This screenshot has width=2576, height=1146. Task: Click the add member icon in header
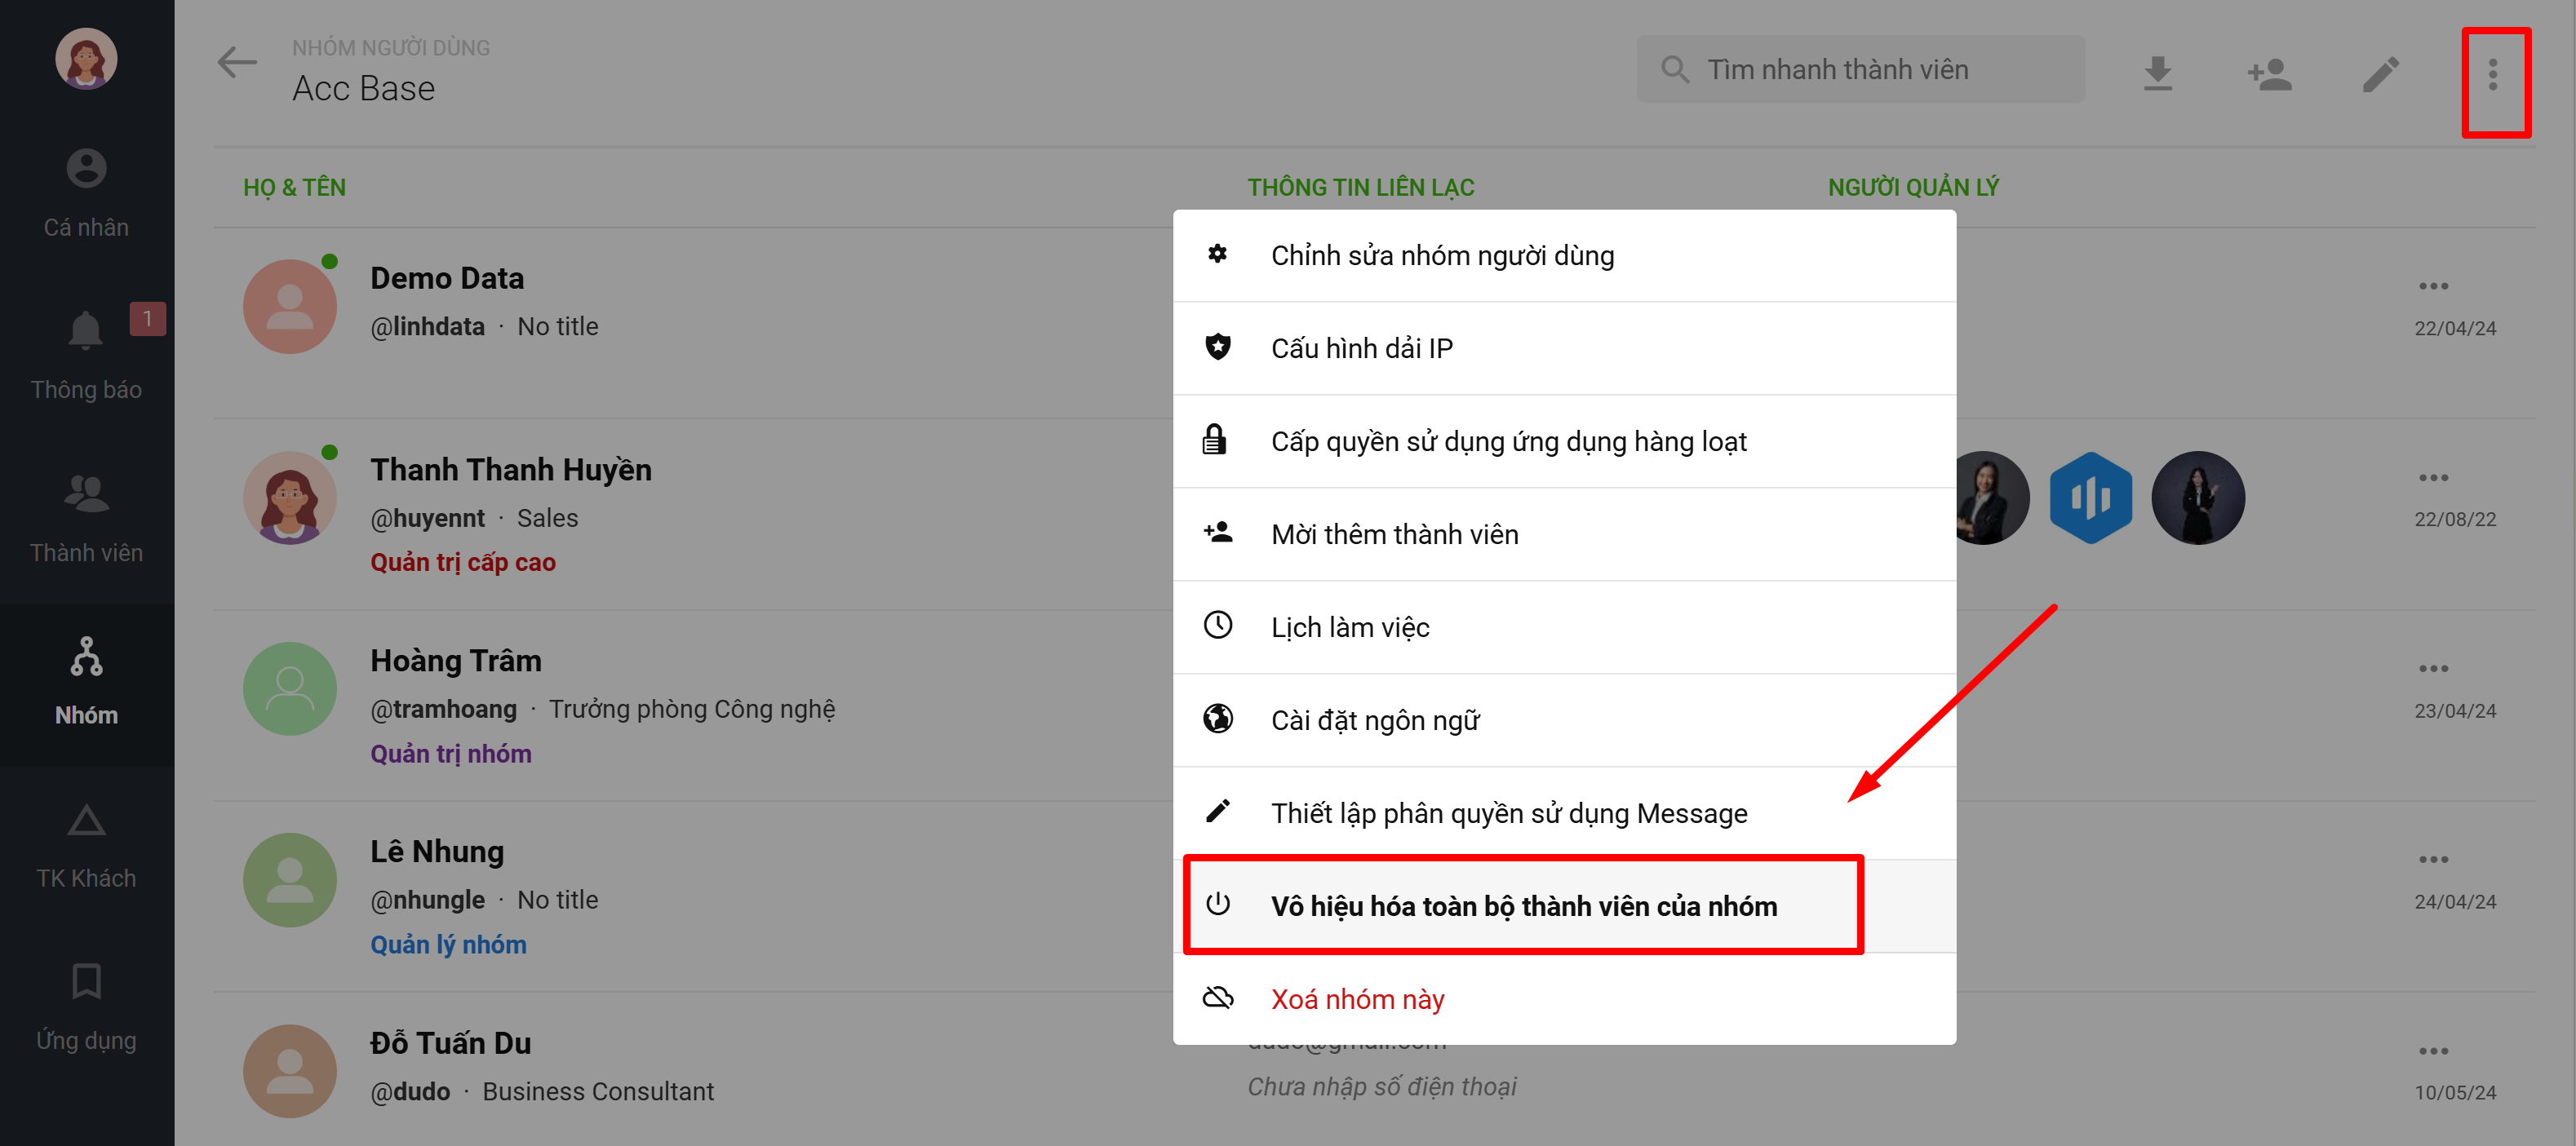[2269, 73]
